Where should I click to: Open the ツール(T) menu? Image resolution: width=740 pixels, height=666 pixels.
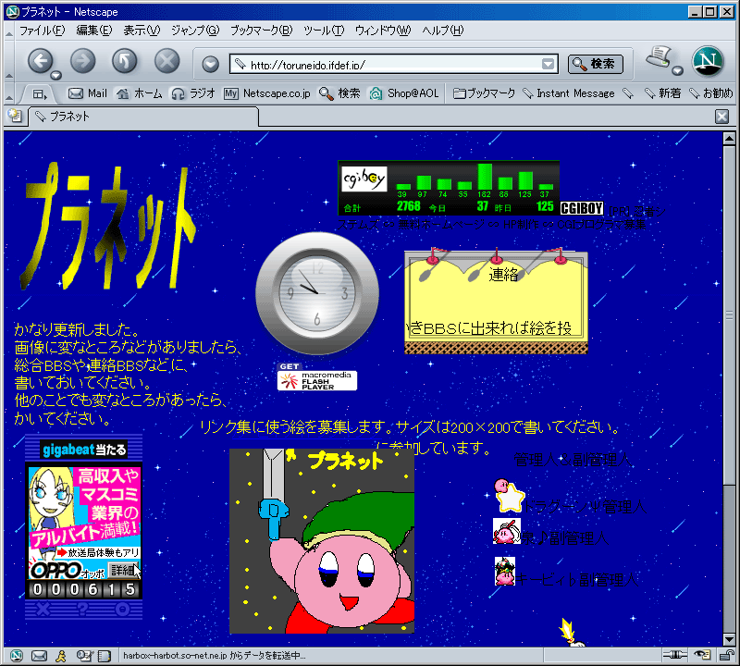[324, 31]
